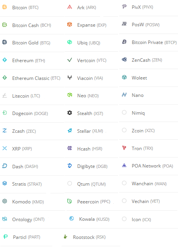Click the orange Bitcoin (BTC) icon
The height and width of the screenshot is (247, 178).
5,7
